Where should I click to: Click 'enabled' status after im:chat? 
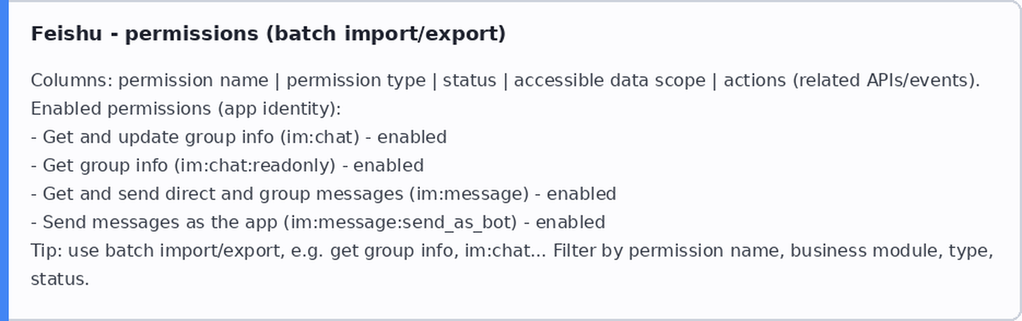412,137
